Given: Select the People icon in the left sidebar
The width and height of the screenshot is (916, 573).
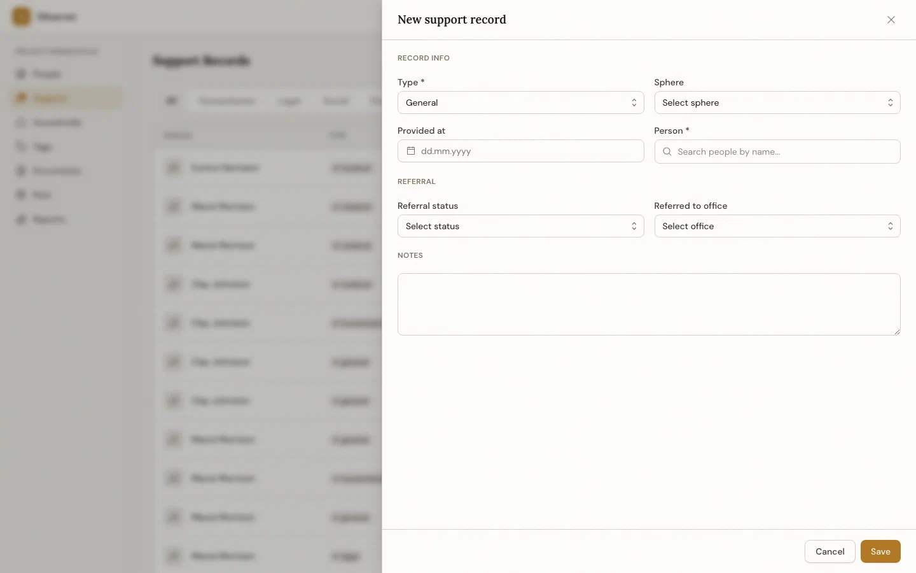Looking at the screenshot, I should point(22,74).
